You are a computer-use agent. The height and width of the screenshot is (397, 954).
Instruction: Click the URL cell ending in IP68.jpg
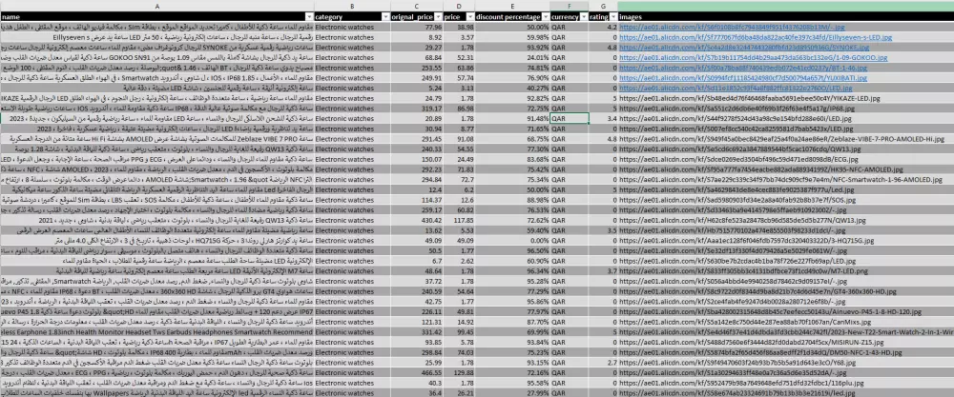[785, 108]
